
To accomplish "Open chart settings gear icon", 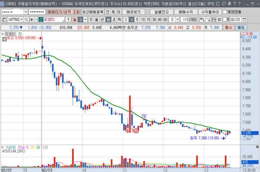I will coord(219,19).
